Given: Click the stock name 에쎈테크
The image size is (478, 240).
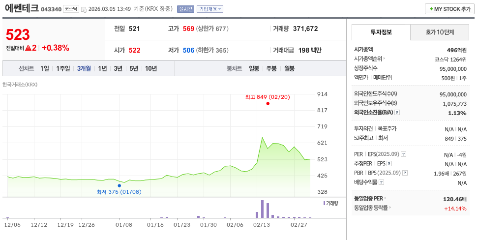Looking at the screenshot, I should point(22,8).
